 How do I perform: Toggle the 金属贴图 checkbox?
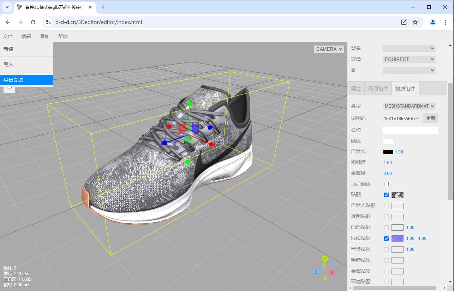click(x=386, y=271)
